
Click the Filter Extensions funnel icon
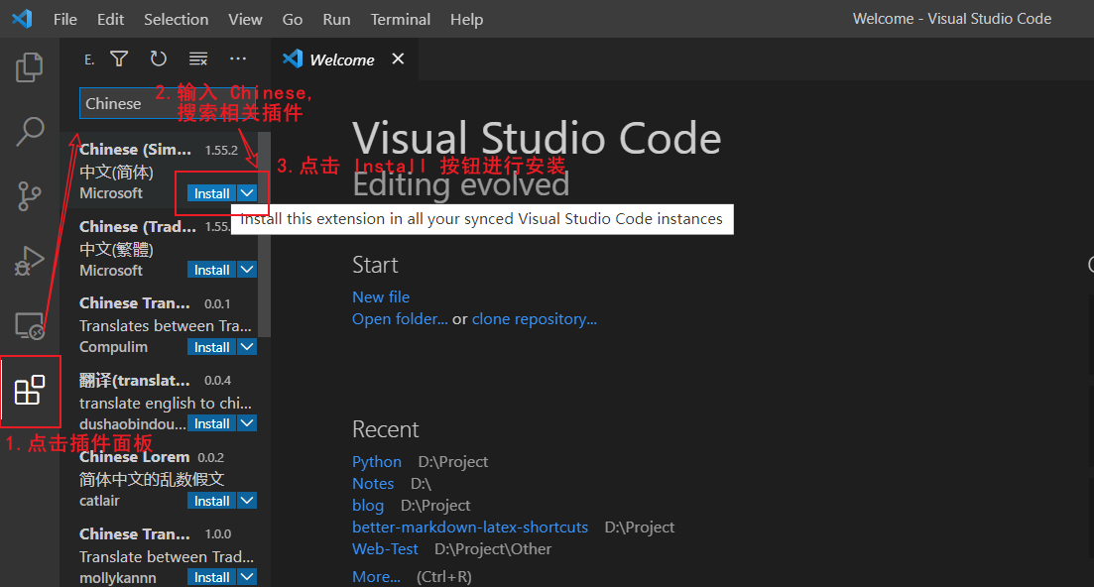point(119,59)
